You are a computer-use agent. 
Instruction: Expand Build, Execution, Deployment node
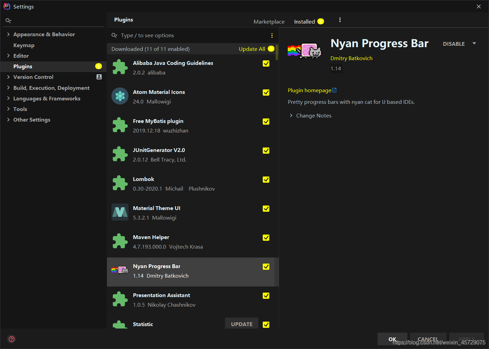pyautogui.click(x=8, y=88)
